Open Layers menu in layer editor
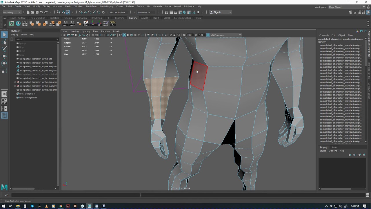This screenshot has height=209, width=371. 323,151
